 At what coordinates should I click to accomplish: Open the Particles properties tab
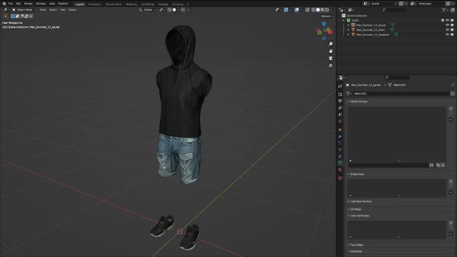point(340,143)
